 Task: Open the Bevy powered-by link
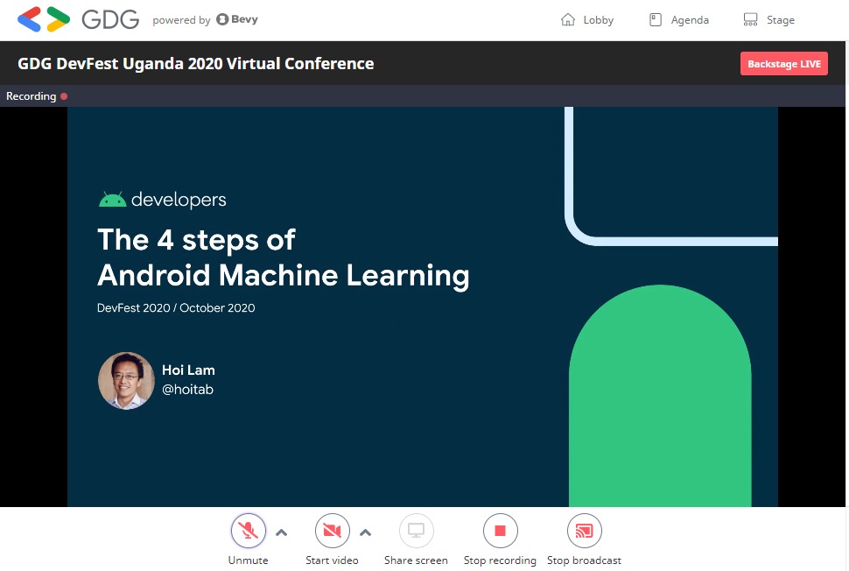[237, 19]
